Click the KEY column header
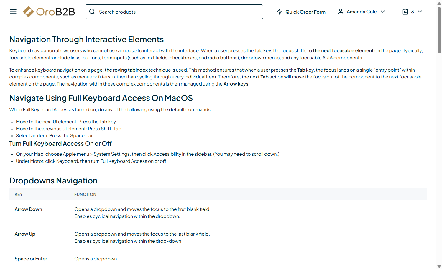Viewport: 442px width, 269px height. click(x=19, y=194)
